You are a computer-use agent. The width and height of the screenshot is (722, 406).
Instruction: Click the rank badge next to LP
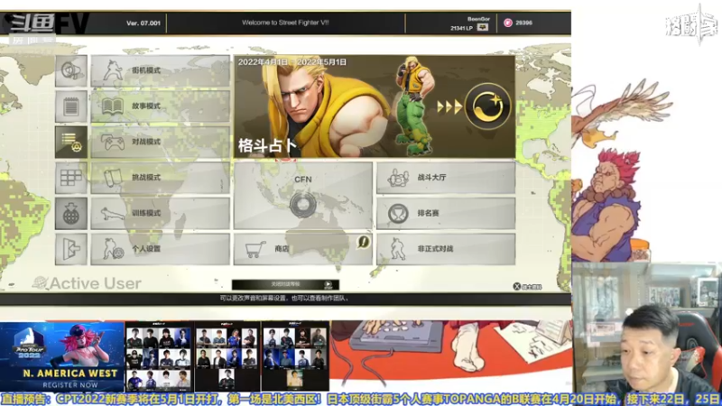(x=483, y=27)
